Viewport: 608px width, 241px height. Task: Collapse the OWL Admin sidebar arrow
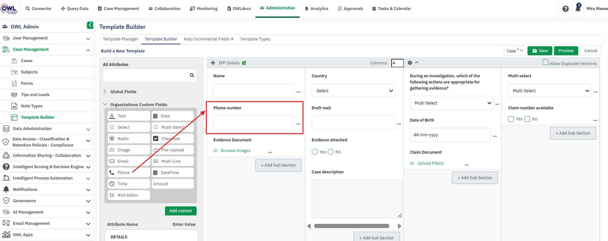tap(90, 25)
